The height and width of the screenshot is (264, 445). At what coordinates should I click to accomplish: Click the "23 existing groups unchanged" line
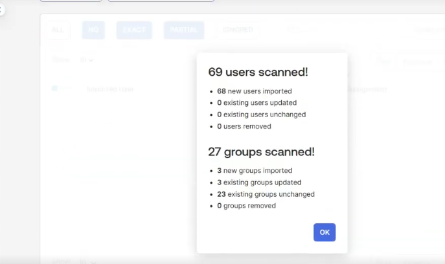(x=266, y=194)
